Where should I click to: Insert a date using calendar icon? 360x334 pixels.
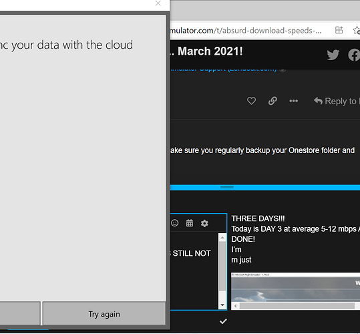190,223
